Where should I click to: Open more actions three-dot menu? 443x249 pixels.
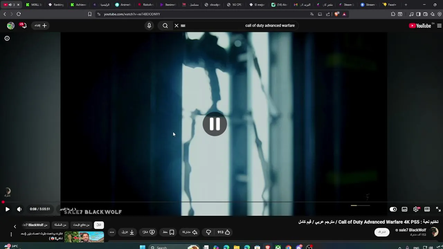point(112,232)
